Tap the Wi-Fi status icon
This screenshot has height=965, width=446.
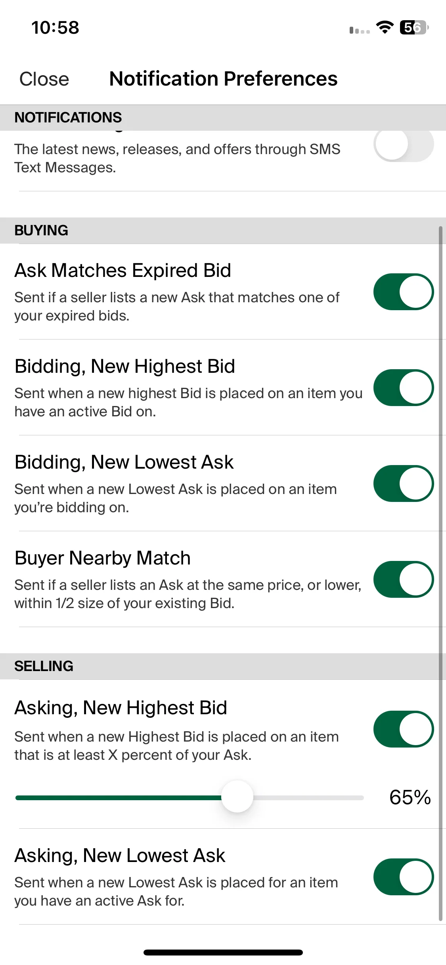(385, 27)
